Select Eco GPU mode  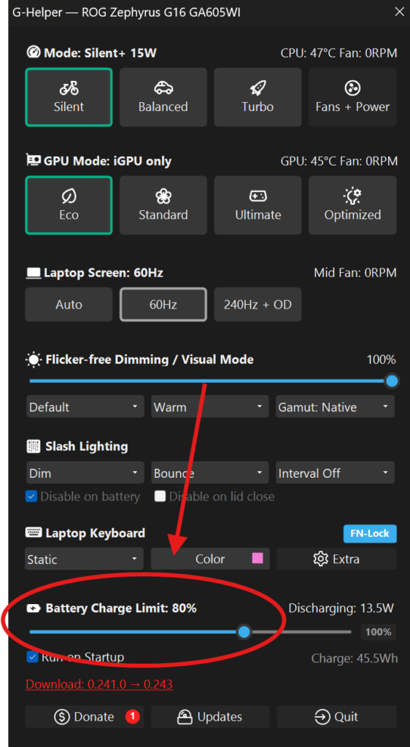tap(69, 205)
